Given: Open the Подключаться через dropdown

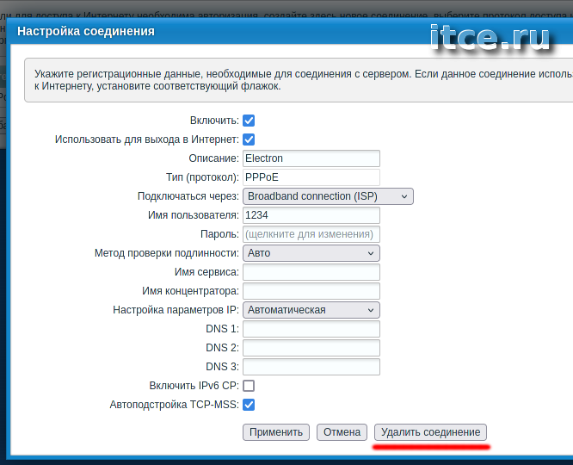Looking at the screenshot, I should pyautogui.click(x=328, y=196).
